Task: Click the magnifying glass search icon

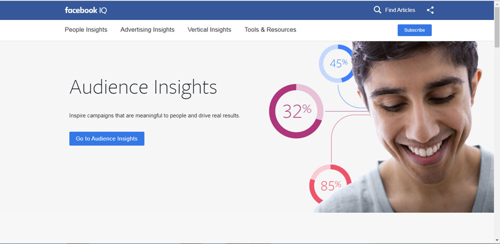Action: pos(377,10)
